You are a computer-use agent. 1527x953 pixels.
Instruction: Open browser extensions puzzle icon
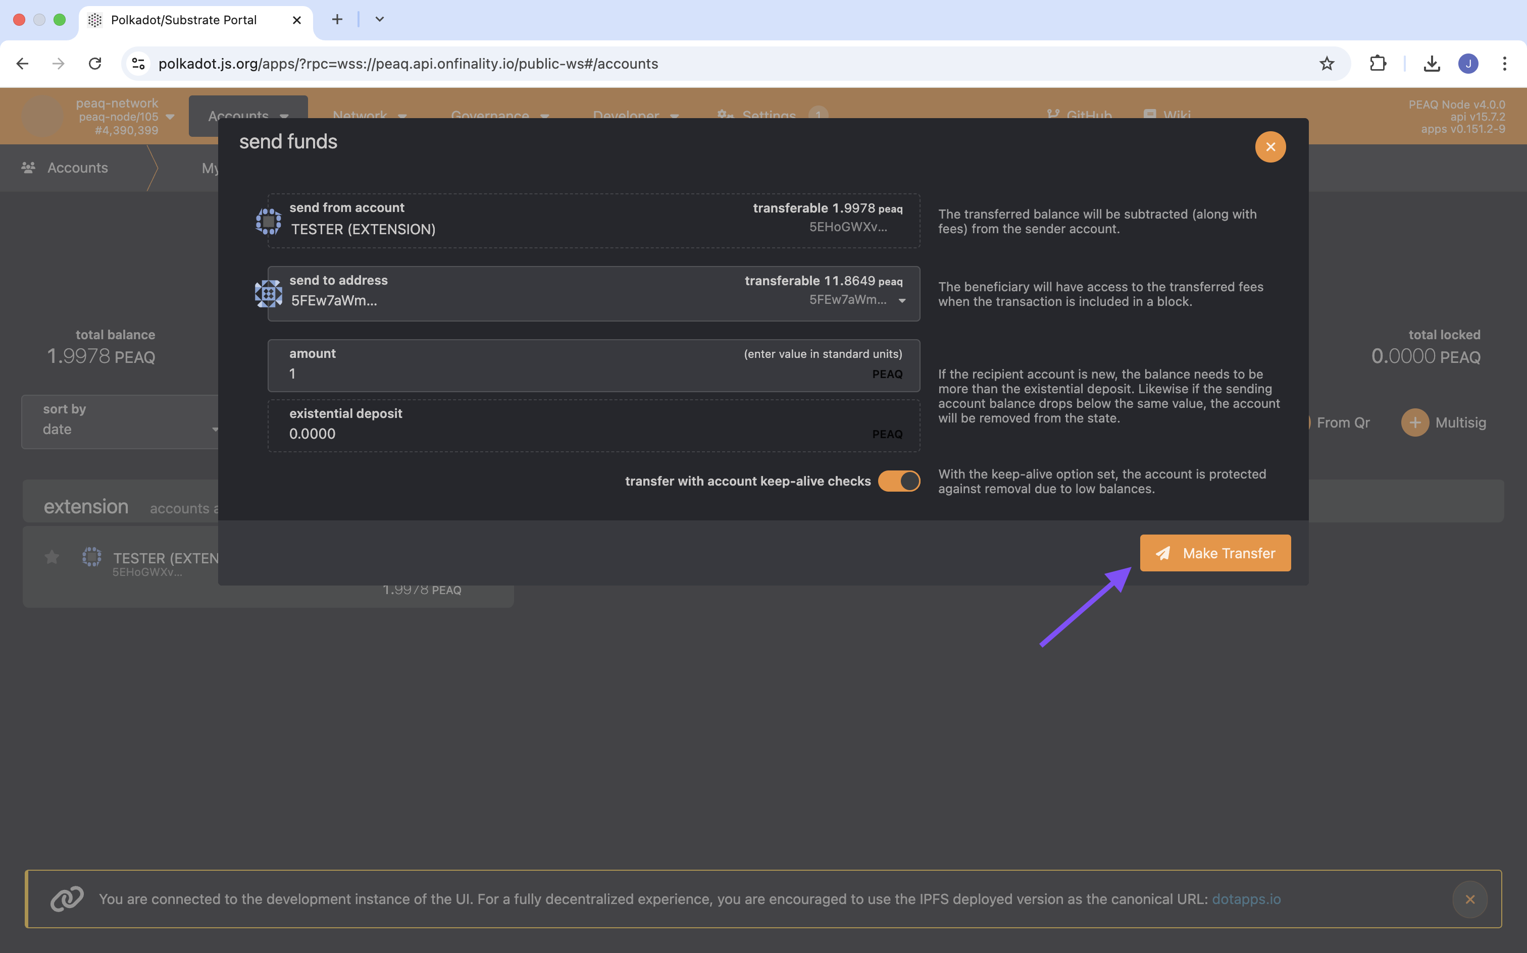tap(1378, 64)
